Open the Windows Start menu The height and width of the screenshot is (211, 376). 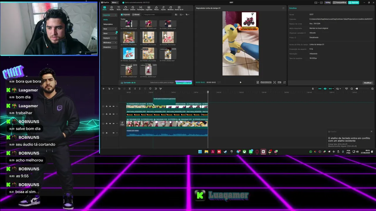200,152
